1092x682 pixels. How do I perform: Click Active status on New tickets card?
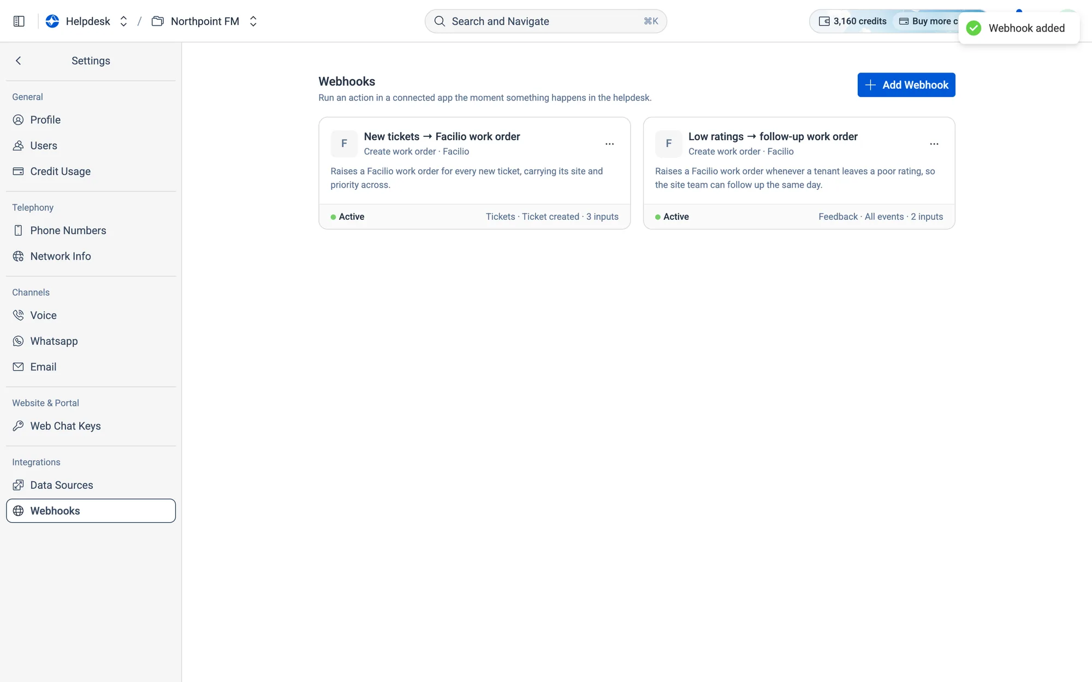click(347, 217)
